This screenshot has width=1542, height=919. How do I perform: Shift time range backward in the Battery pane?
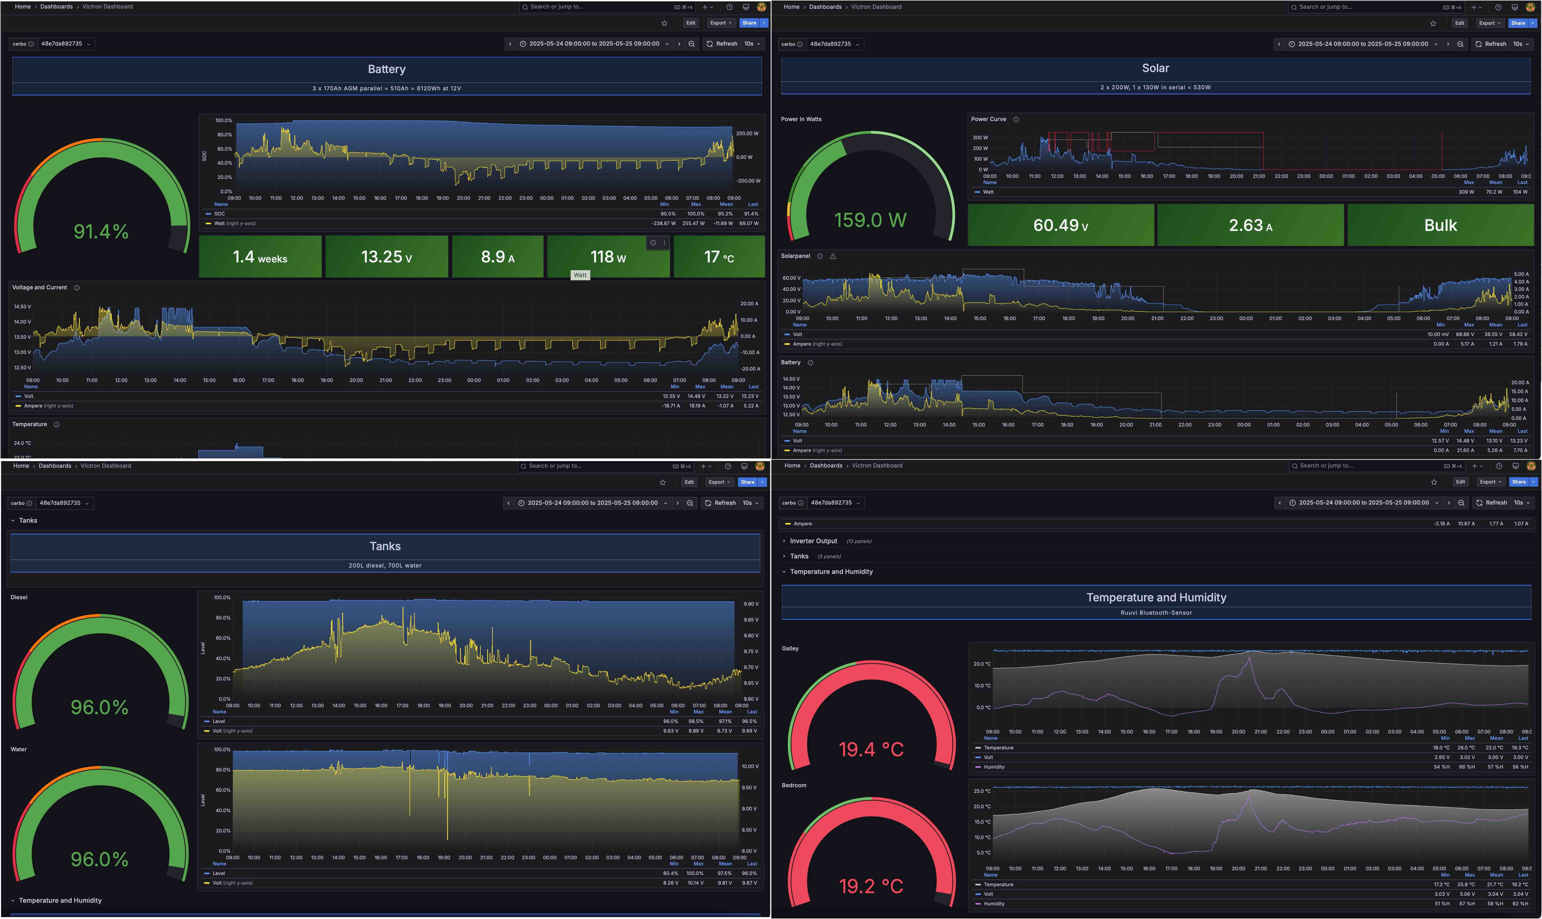point(510,44)
